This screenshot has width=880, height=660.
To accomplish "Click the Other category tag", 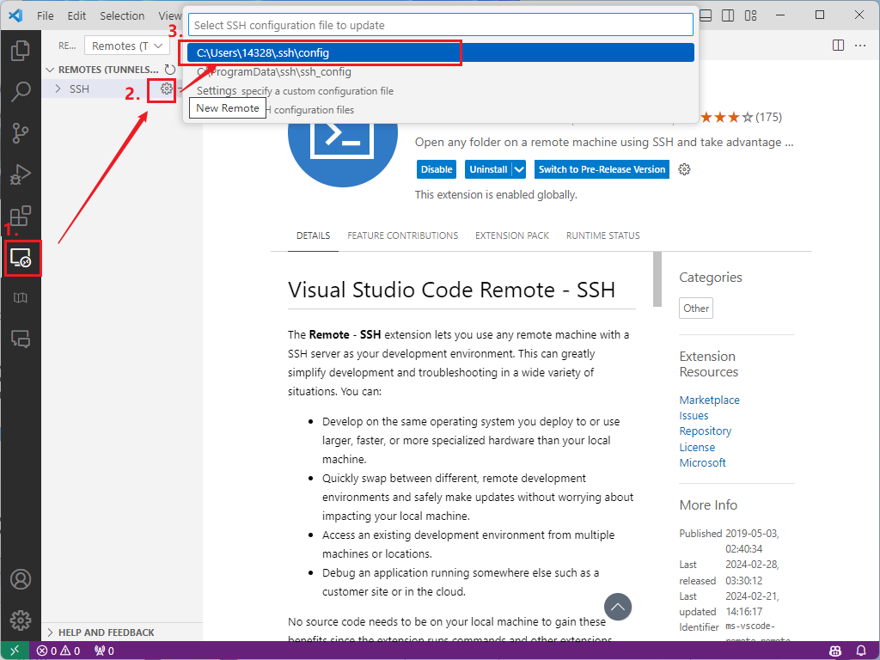I will point(696,309).
